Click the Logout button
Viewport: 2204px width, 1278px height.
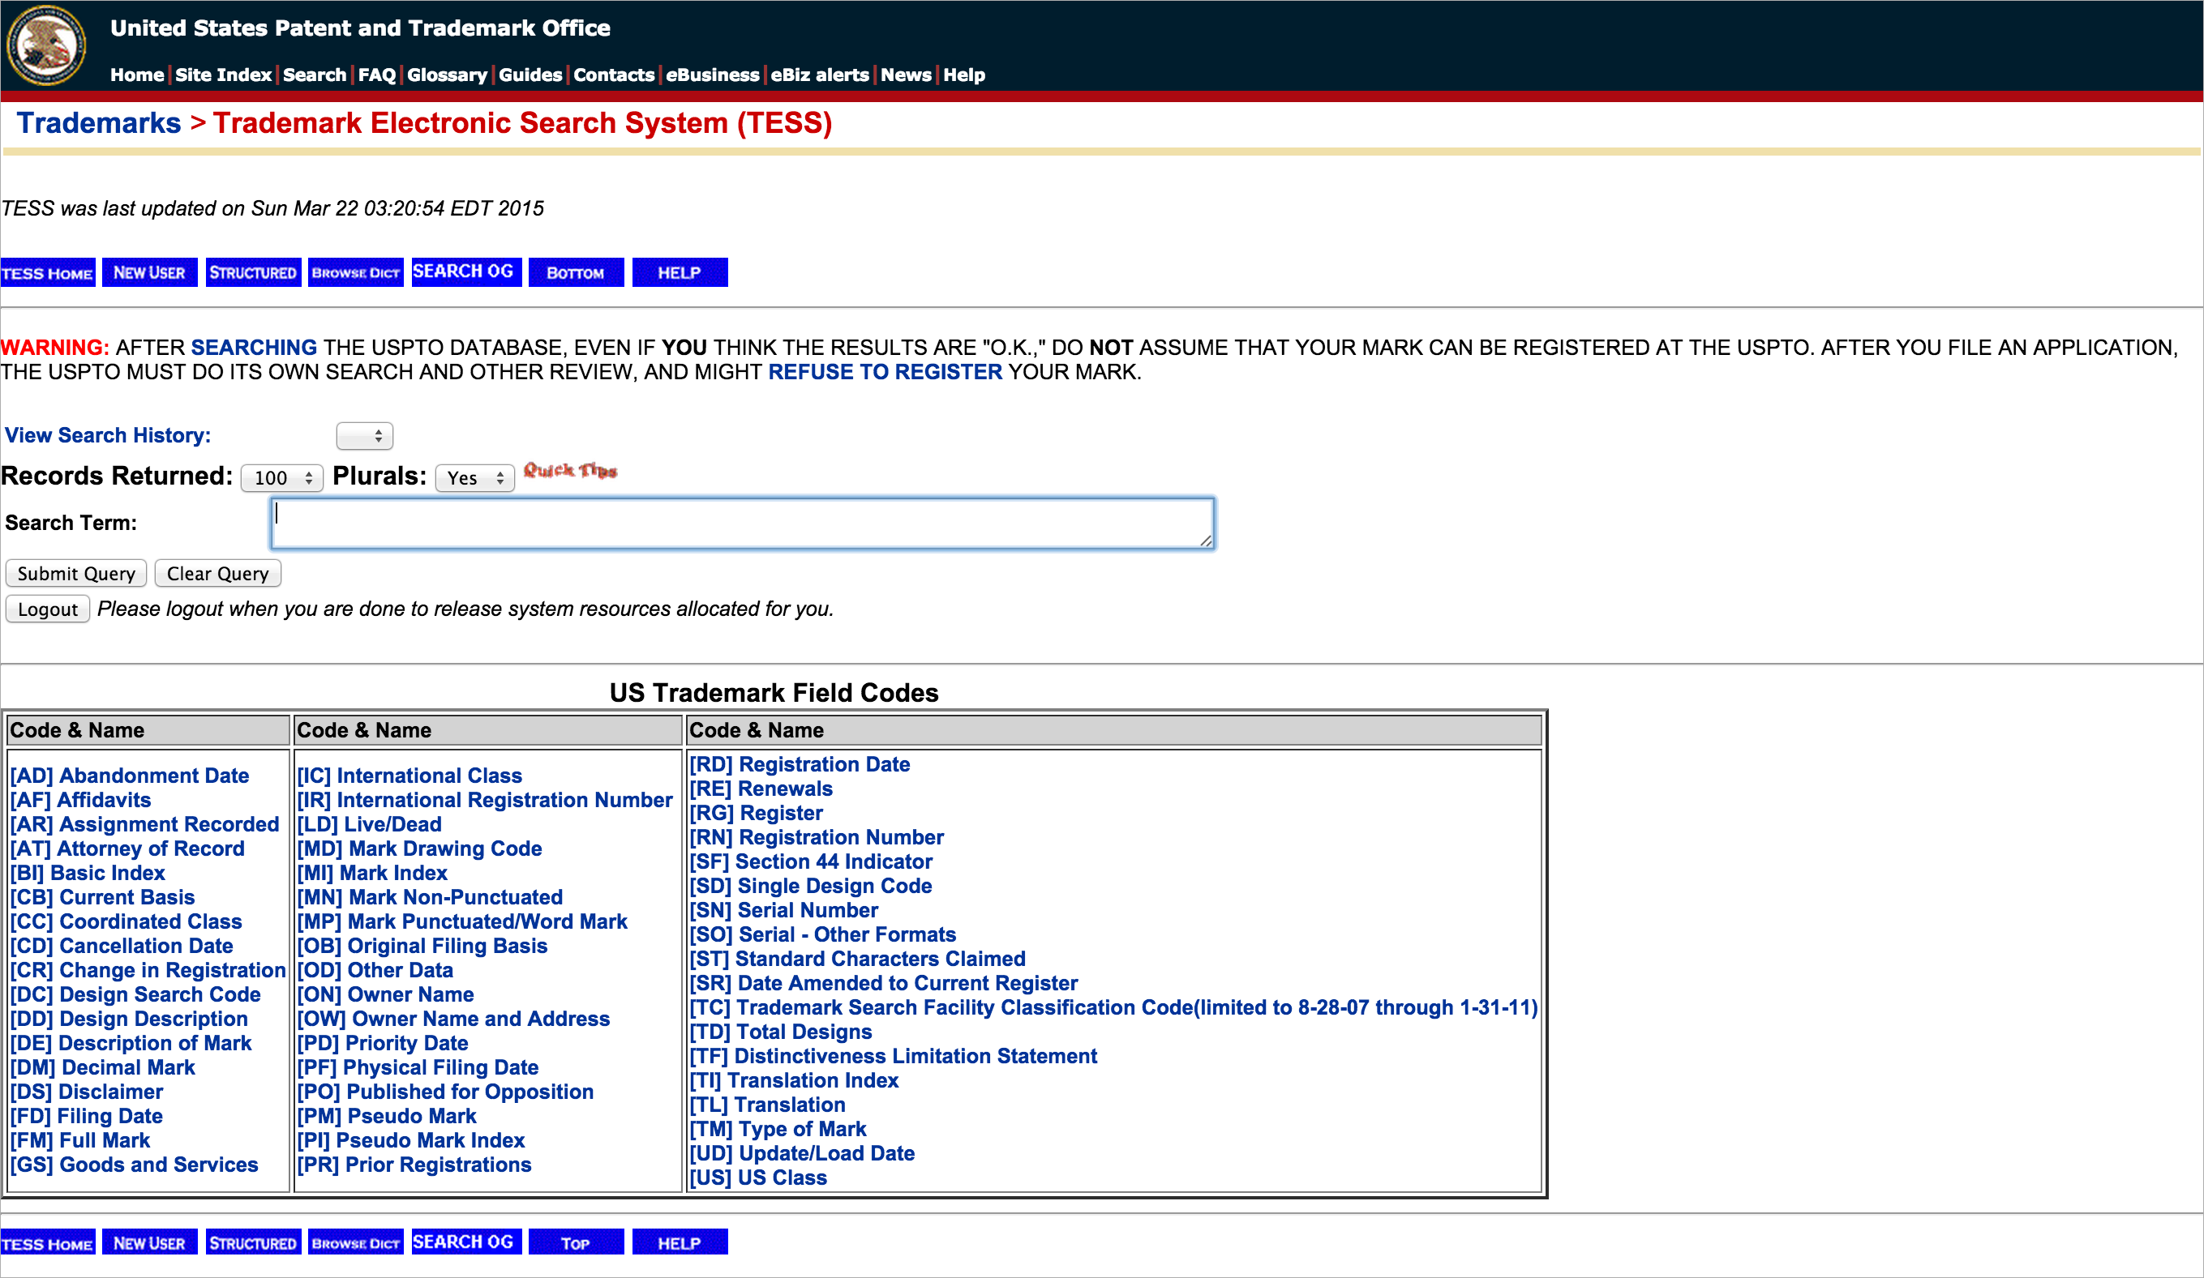pyautogui.click(x=48, y=609)
